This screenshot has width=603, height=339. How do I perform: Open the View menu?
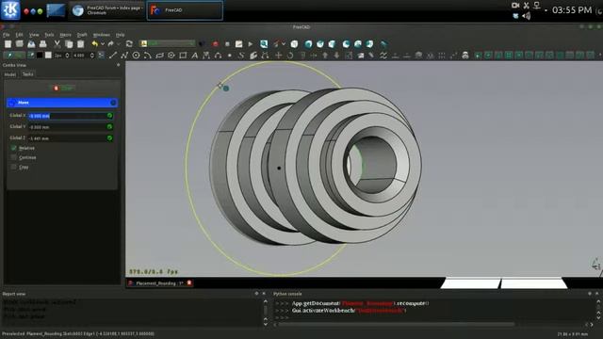34,35
